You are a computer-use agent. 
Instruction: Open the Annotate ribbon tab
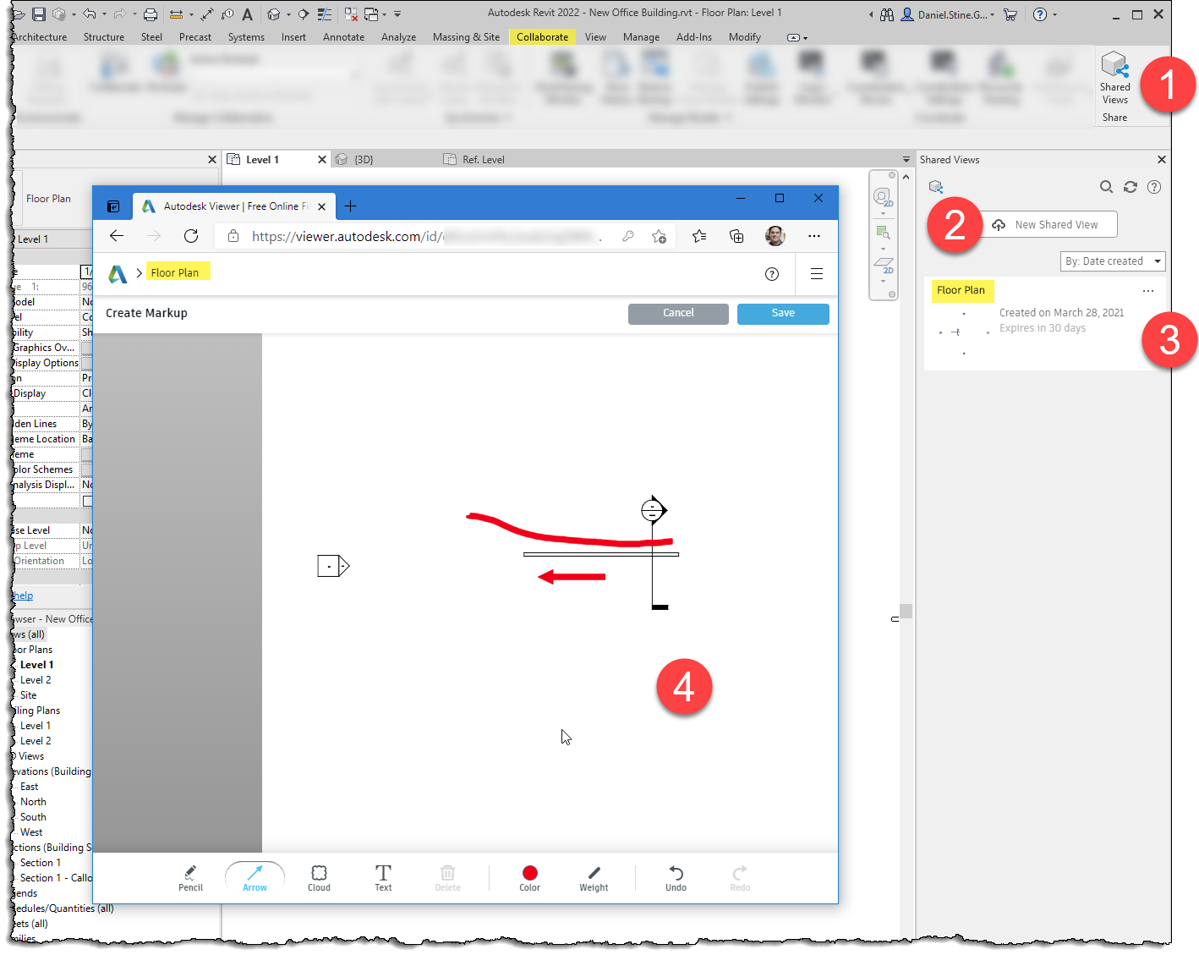pyautogui.click(x=343, y=37)
